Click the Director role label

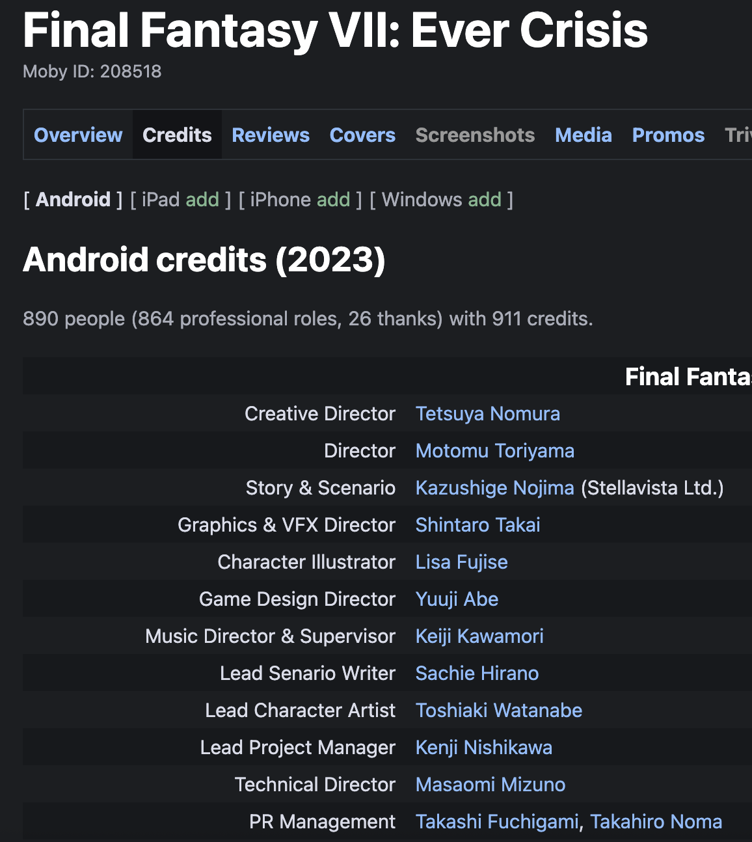coord(360,451)
